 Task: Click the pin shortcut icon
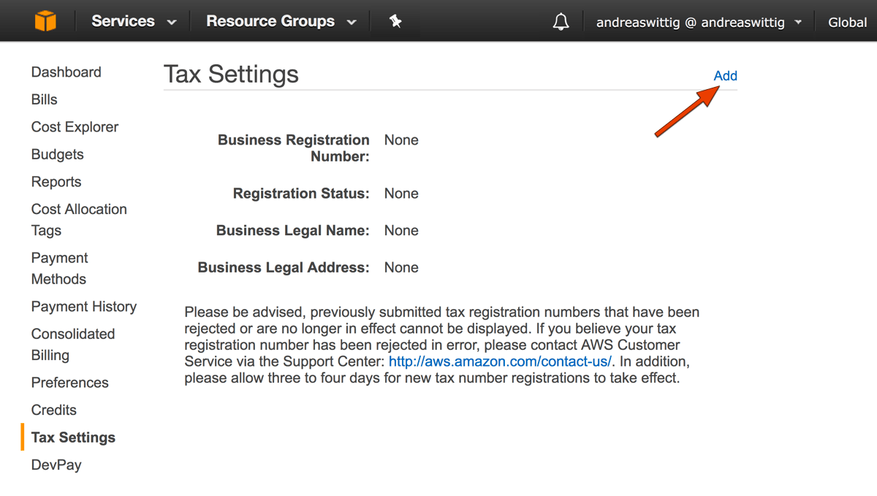(395, 22)
